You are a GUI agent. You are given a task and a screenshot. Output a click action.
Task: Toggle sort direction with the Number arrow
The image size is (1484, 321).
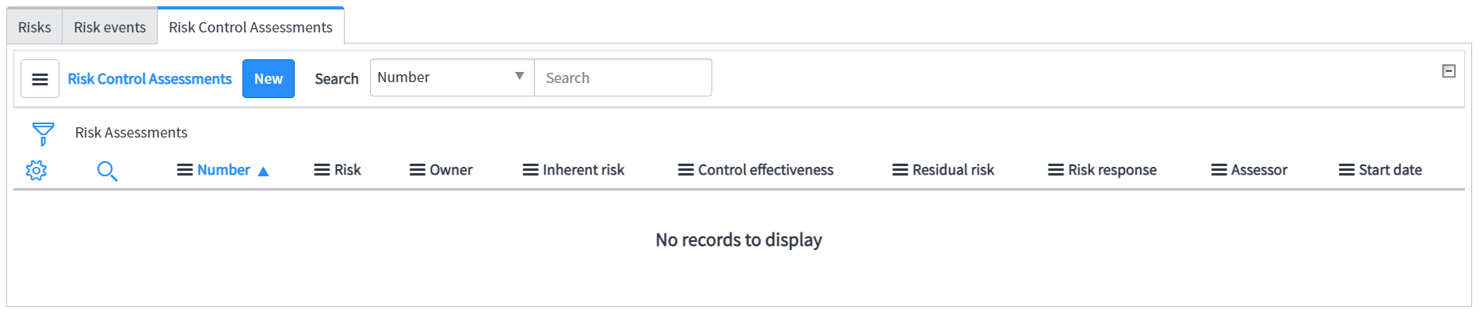click(264, 171)
